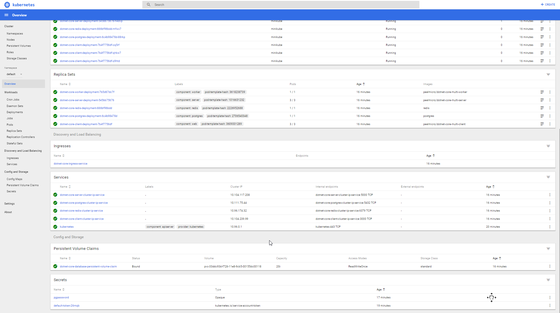The width and height of the screenshot is (560, 313).
Task: Open actions menu for dotnet-core-redis-deployment-666bf96bdd-mfwx7 pod
Action: (550, 29)
